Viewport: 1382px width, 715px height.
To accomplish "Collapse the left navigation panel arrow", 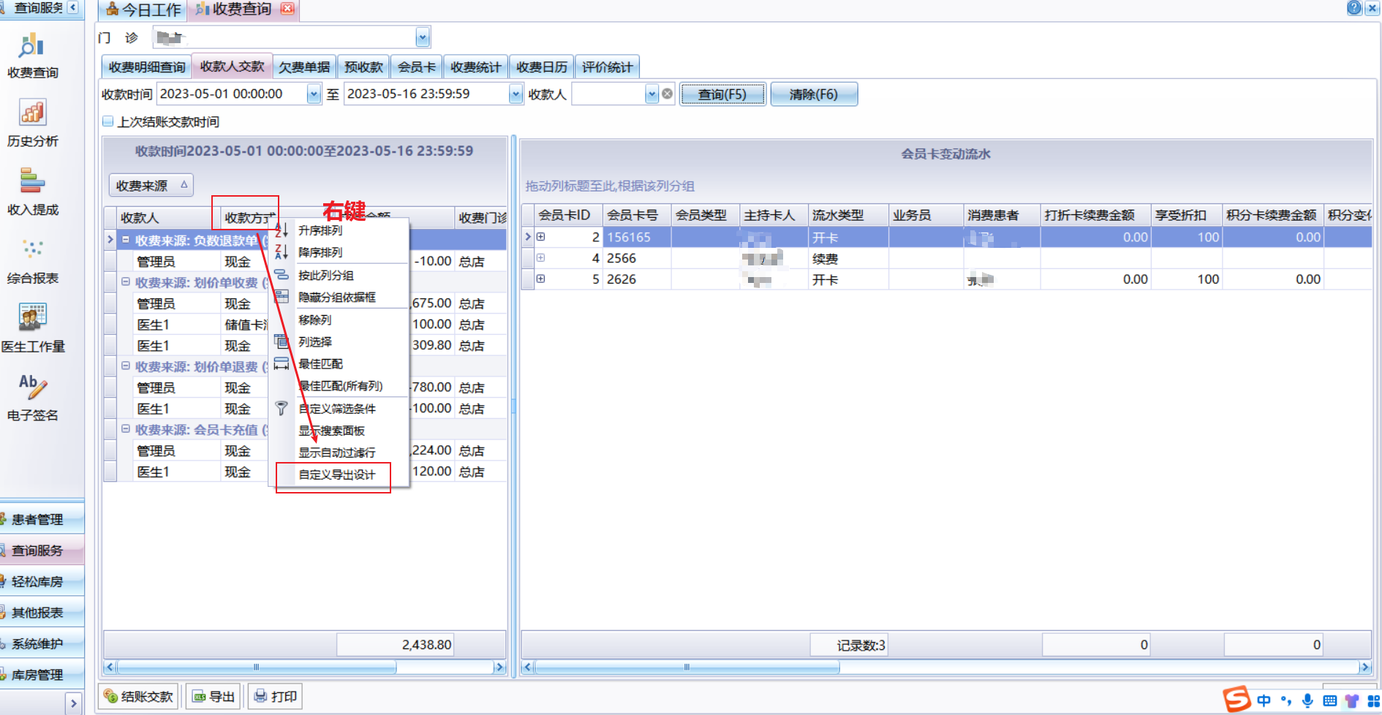I will point(73,7).
